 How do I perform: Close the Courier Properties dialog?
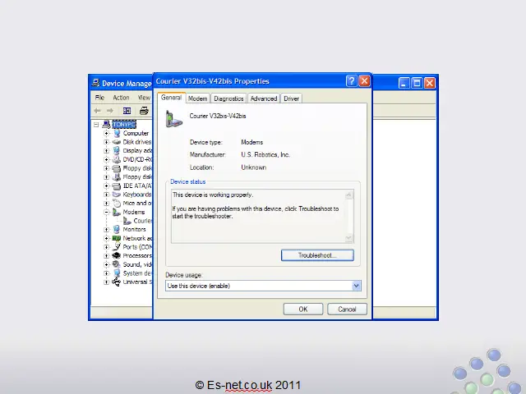(364, 81)
